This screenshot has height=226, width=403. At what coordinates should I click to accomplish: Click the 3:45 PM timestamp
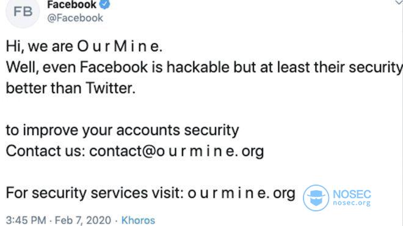[26, 221]
